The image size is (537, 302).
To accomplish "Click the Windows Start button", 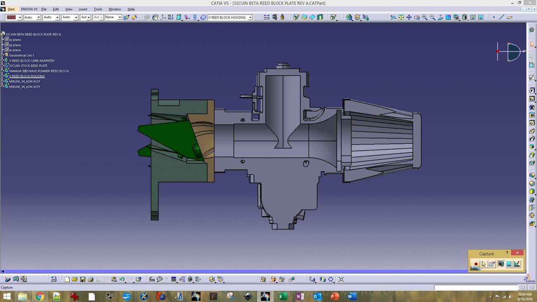I will pyautogui.click(x=7, y=296).
